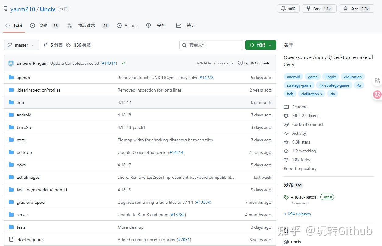Click the fork icon beside 1.8k forks
Image resolution: width=382 pixels, height=246 pixels.
click(x=286, y=160)
